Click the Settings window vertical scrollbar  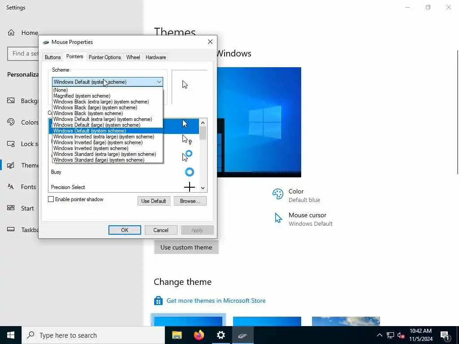point(458,112)
